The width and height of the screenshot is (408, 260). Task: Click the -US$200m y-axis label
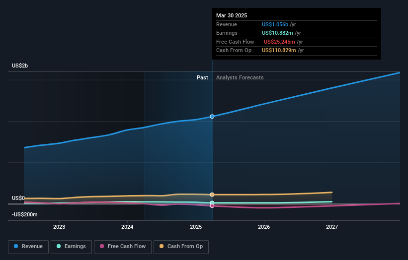pos(25,214)
